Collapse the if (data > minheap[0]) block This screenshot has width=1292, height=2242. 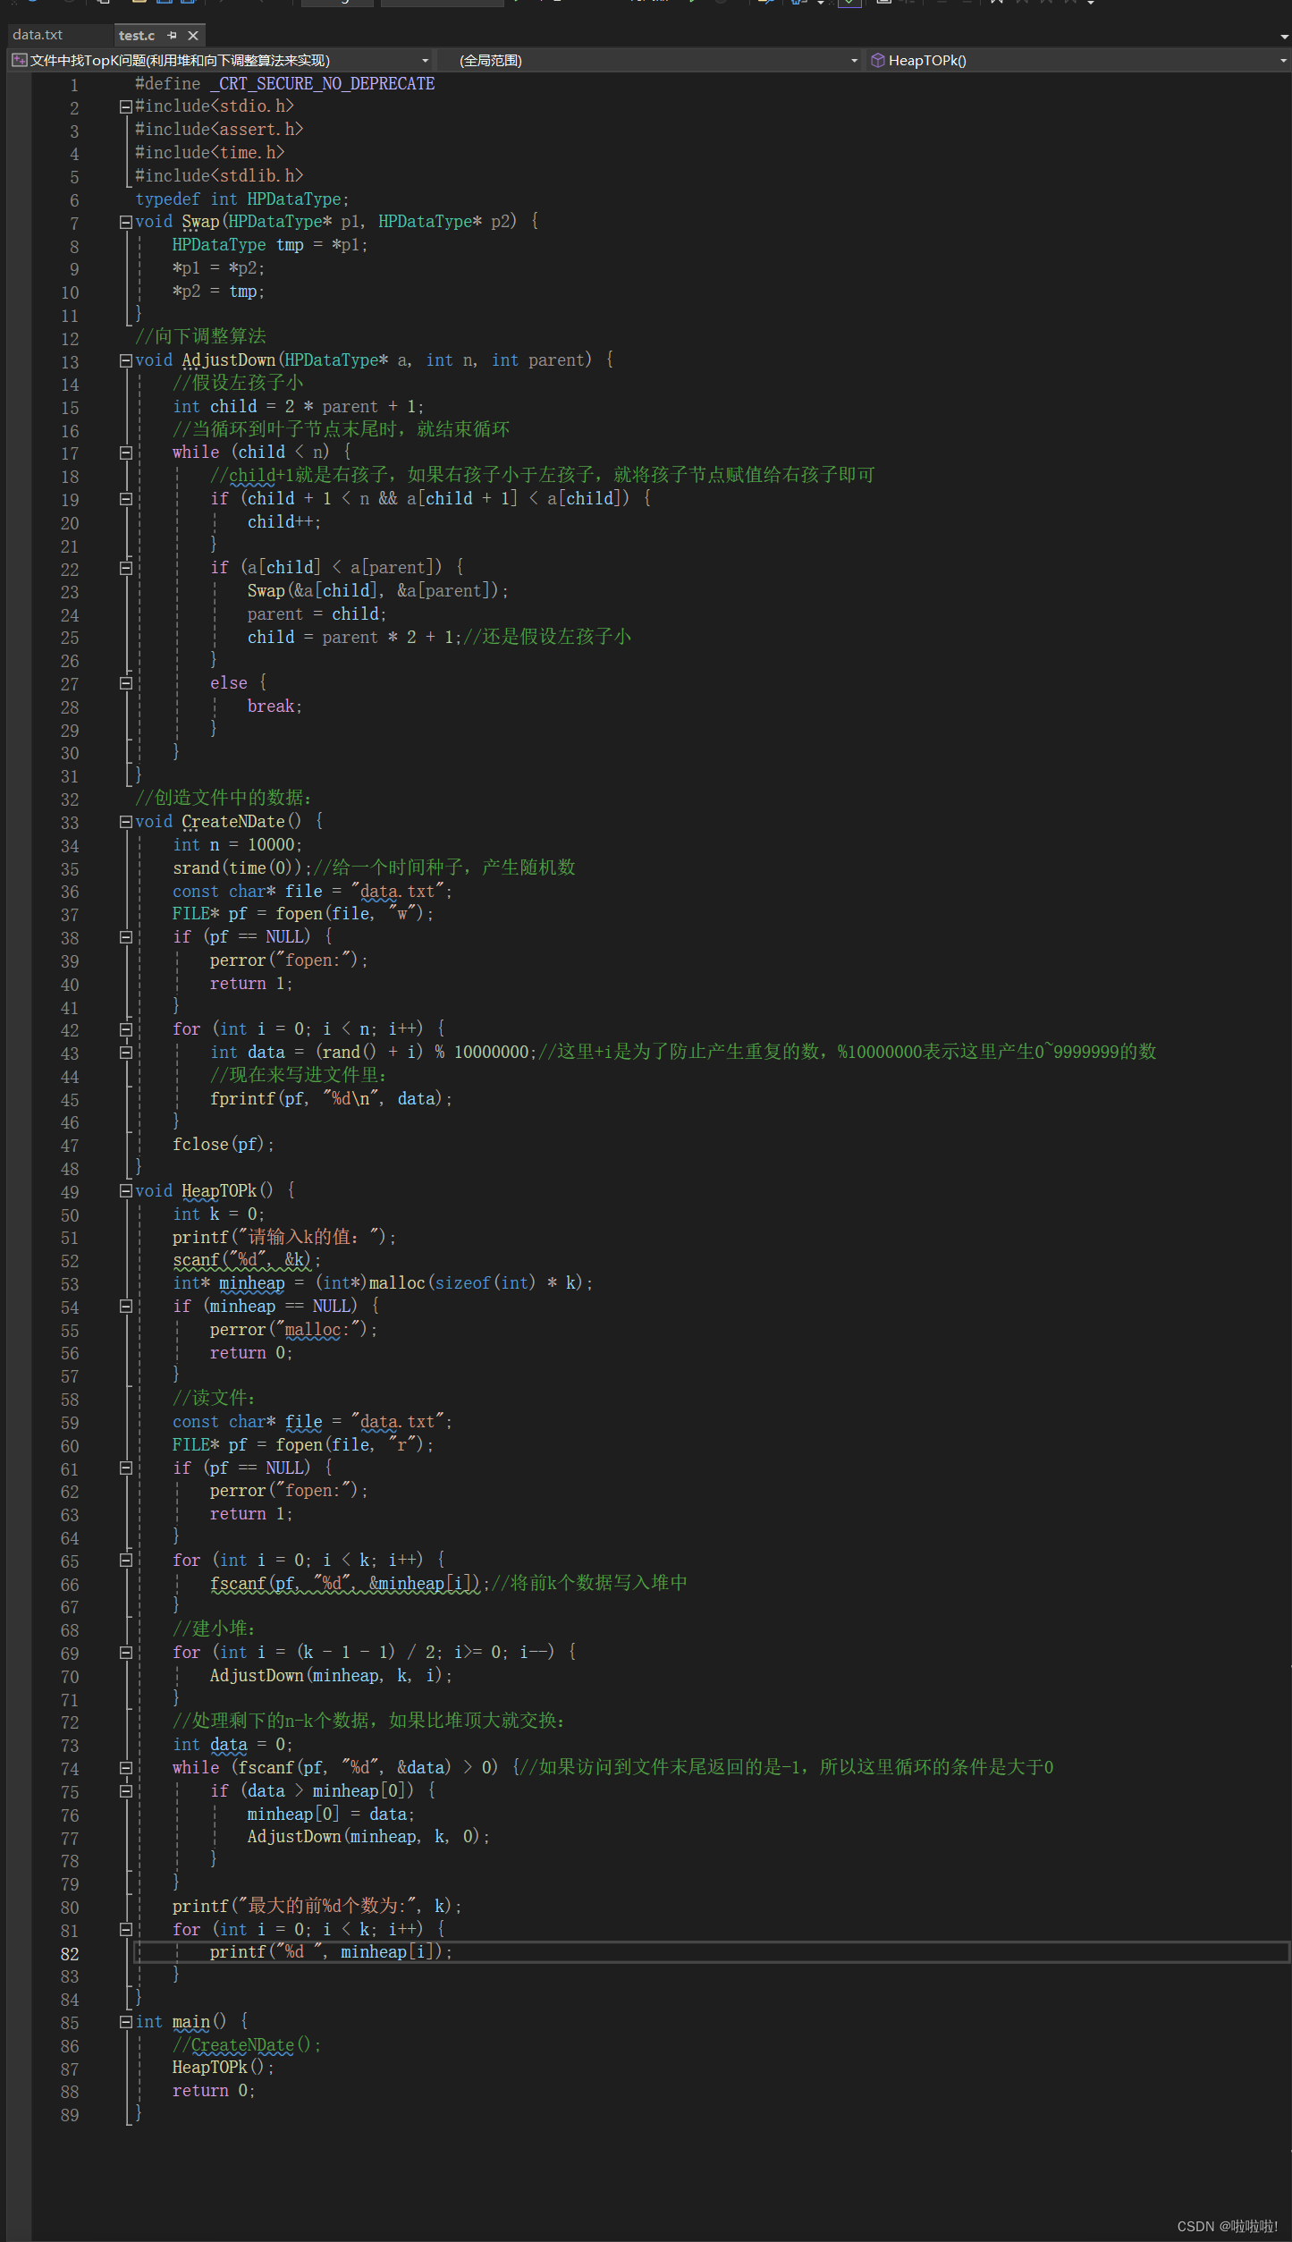[x=126, y=1791]
